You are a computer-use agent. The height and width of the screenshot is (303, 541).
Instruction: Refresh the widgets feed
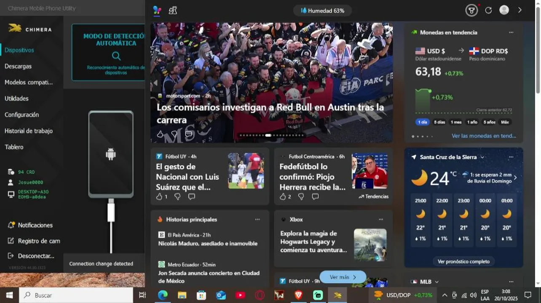488,11
